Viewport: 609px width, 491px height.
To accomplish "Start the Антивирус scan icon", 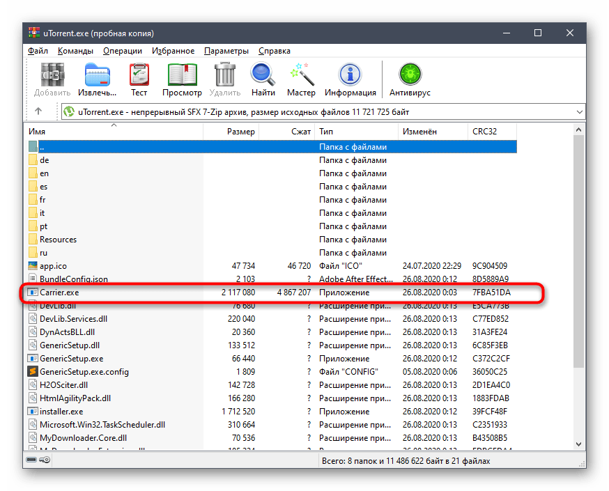I will 410,75.
